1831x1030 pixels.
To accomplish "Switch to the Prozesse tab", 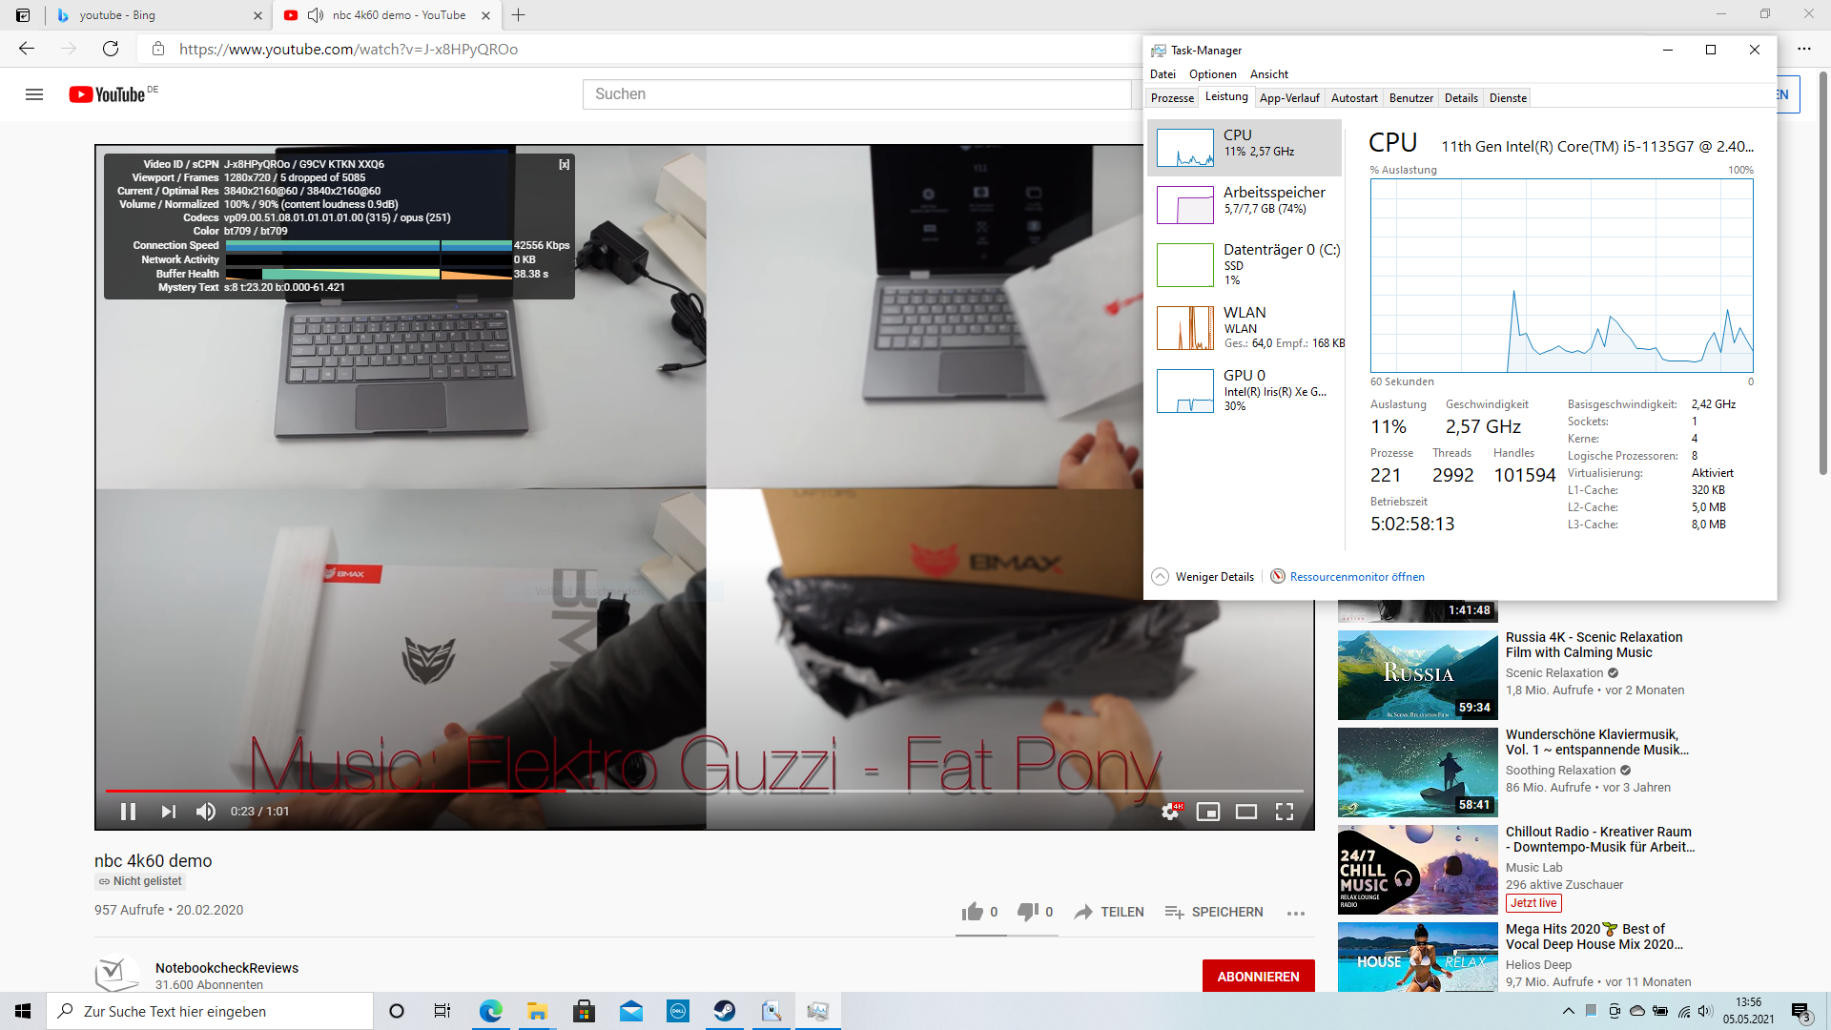I will pyautogui.click(x=1172, y=98).
